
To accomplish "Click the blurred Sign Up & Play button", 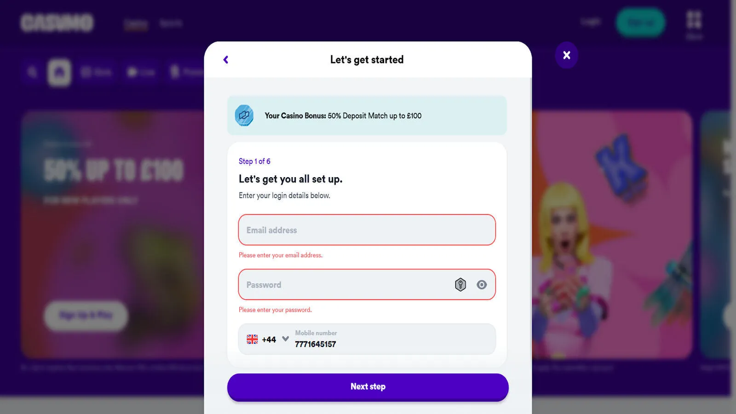I will point(86,316).
